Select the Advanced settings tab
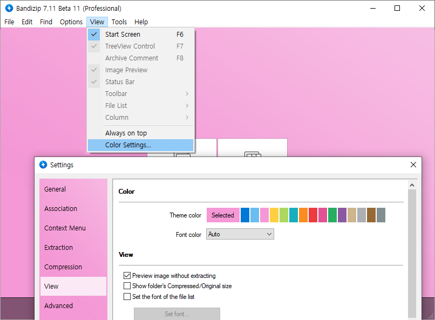Image resolution: width=435 pixels, height=320 pixels. tap(58, 306)
